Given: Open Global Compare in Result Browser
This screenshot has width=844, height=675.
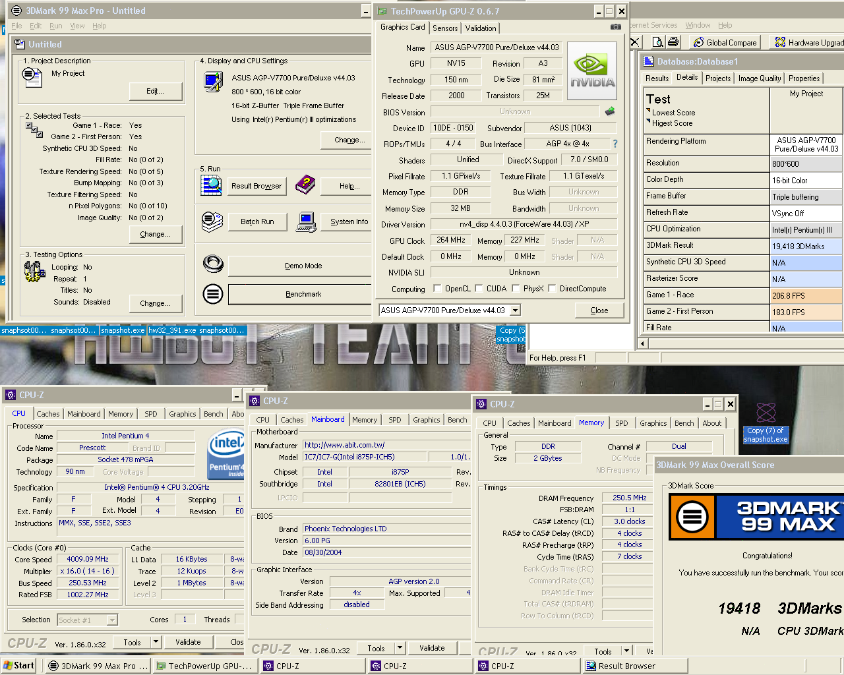Looking at the screenshot, I should (725, 42).
